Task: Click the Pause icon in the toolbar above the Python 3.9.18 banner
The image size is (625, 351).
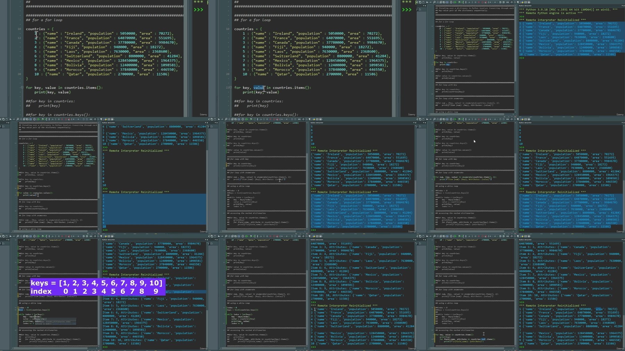Action: [x=475, y=2]
